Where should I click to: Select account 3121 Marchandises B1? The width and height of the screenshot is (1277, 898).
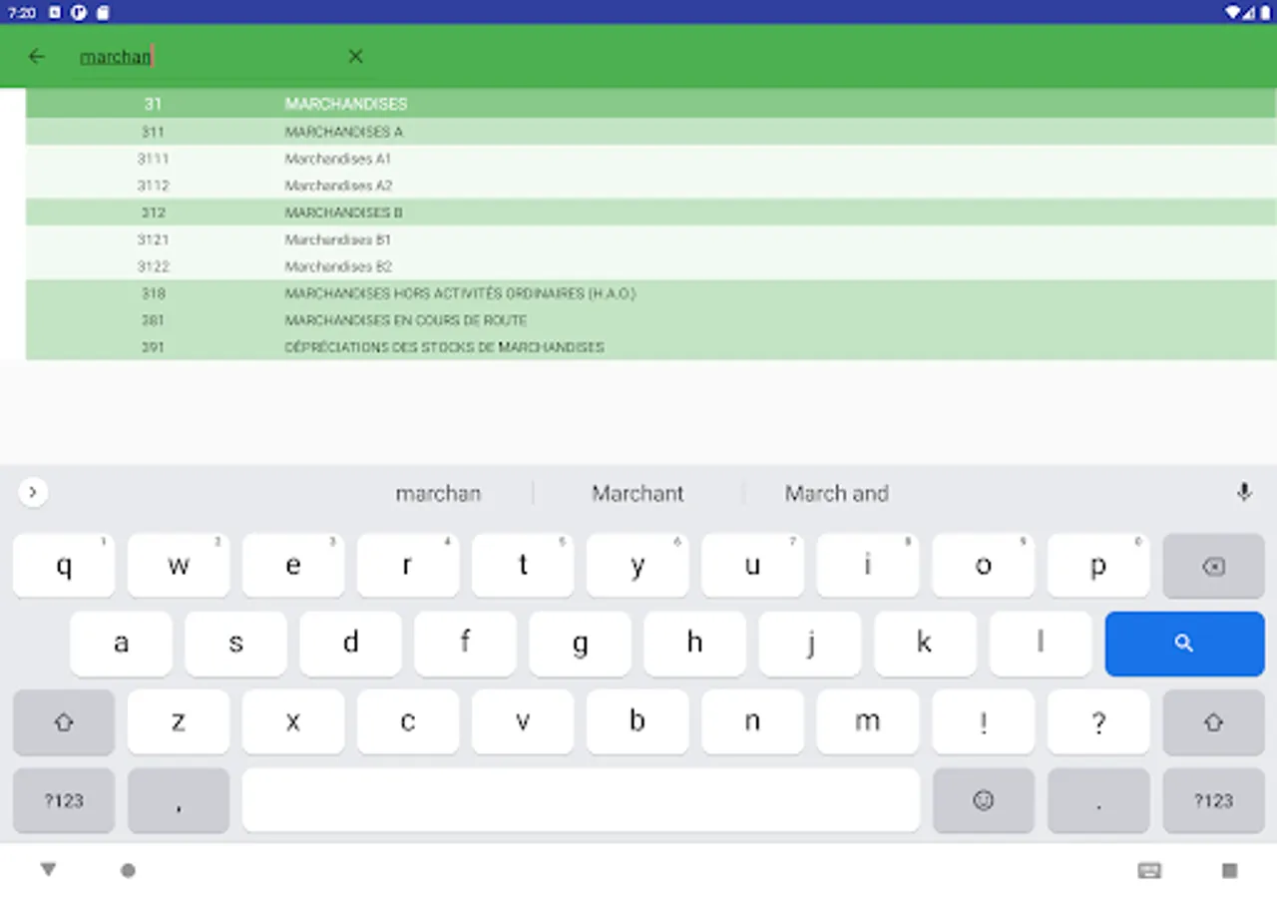650,239
